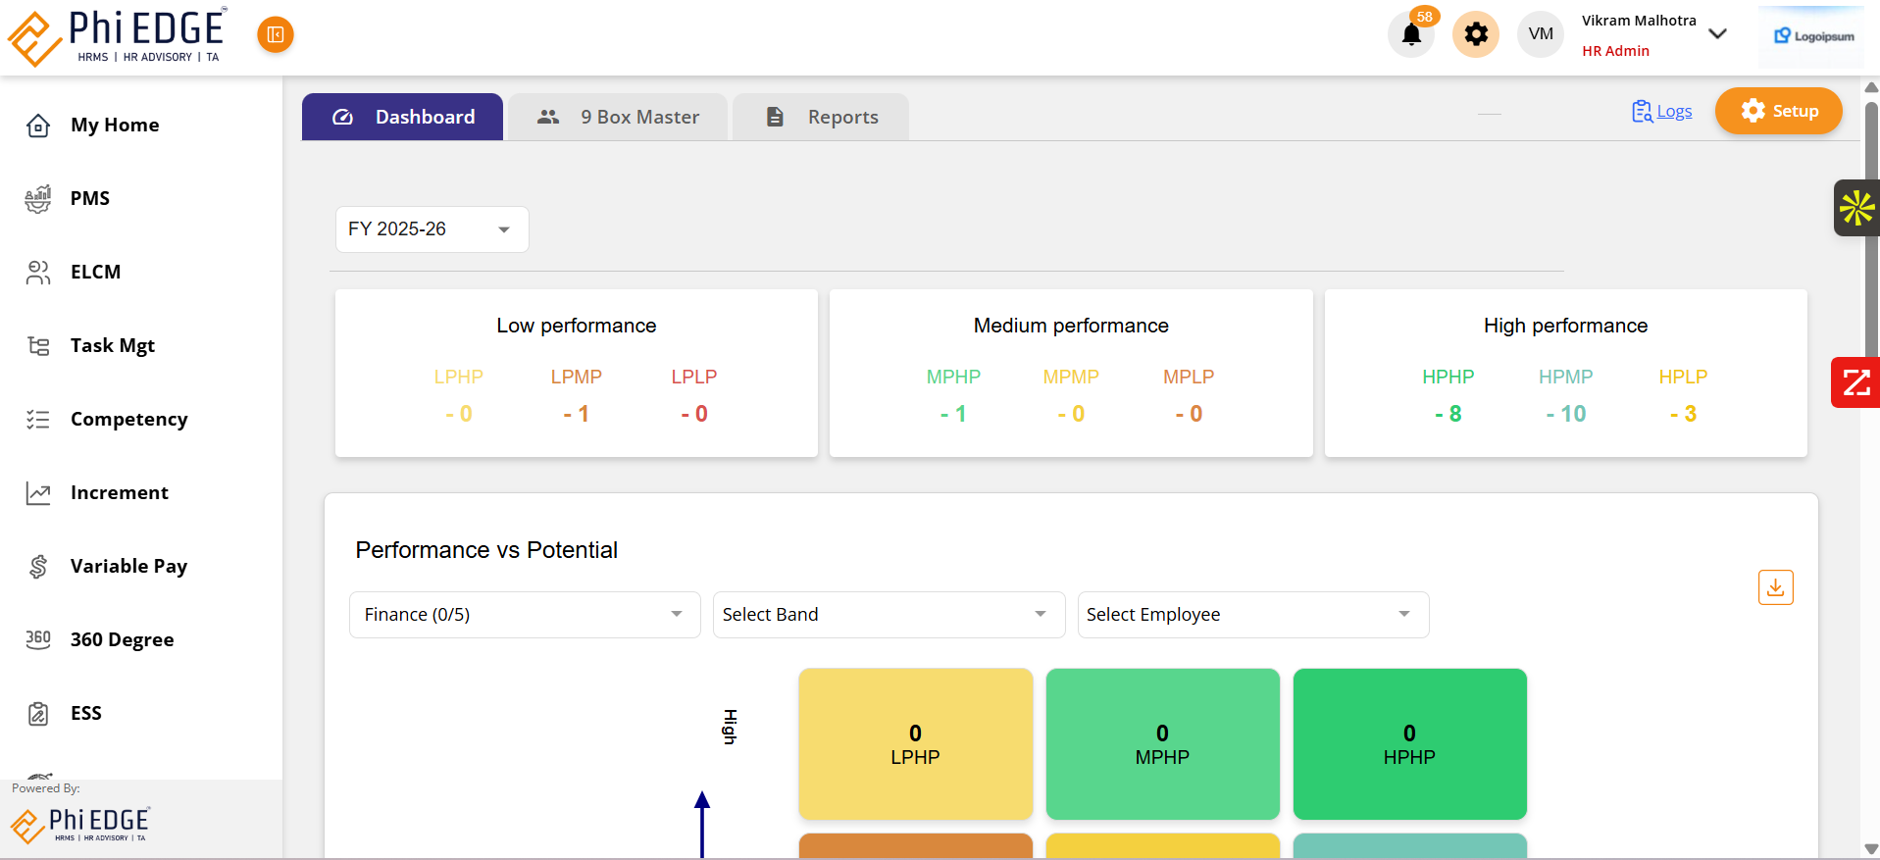Click the orange Setup button
1880x860 pixels.
point(1778,111)
